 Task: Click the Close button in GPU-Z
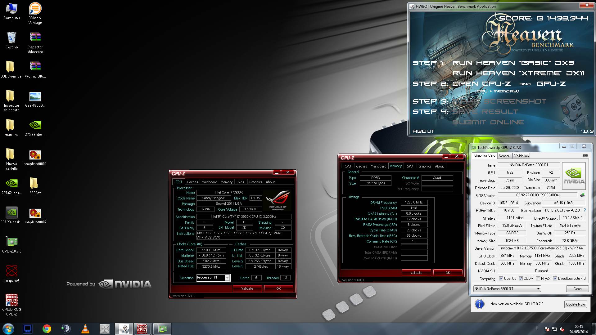pos(577,289)
